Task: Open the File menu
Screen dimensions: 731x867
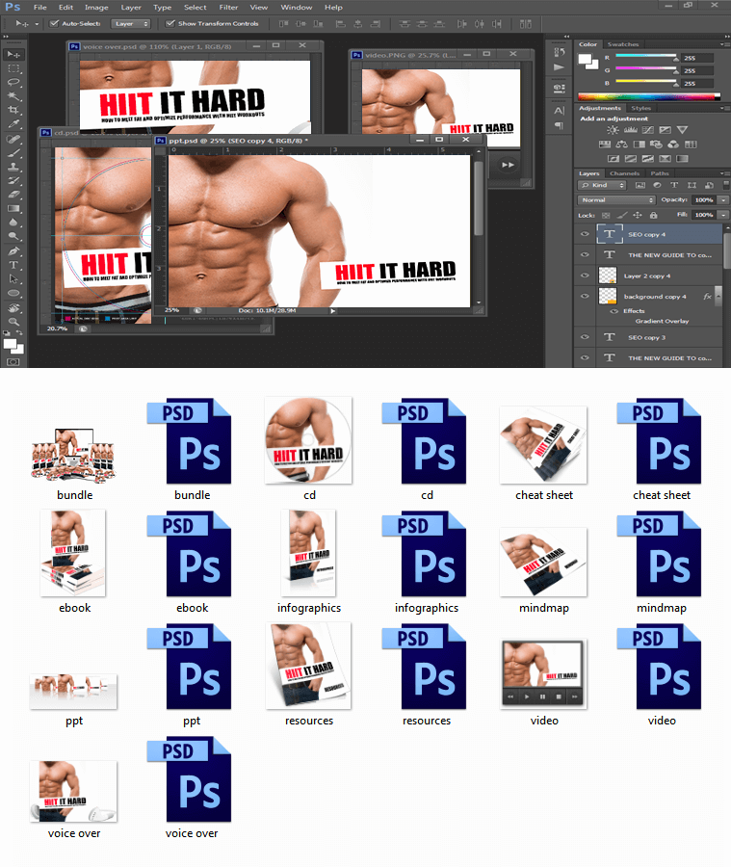Action: [x=39, y=7]
